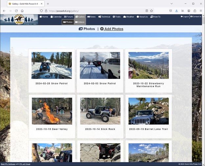Open Barret Lake Trail thumbnail
This screenshot has width=205, height=166.
148,111
